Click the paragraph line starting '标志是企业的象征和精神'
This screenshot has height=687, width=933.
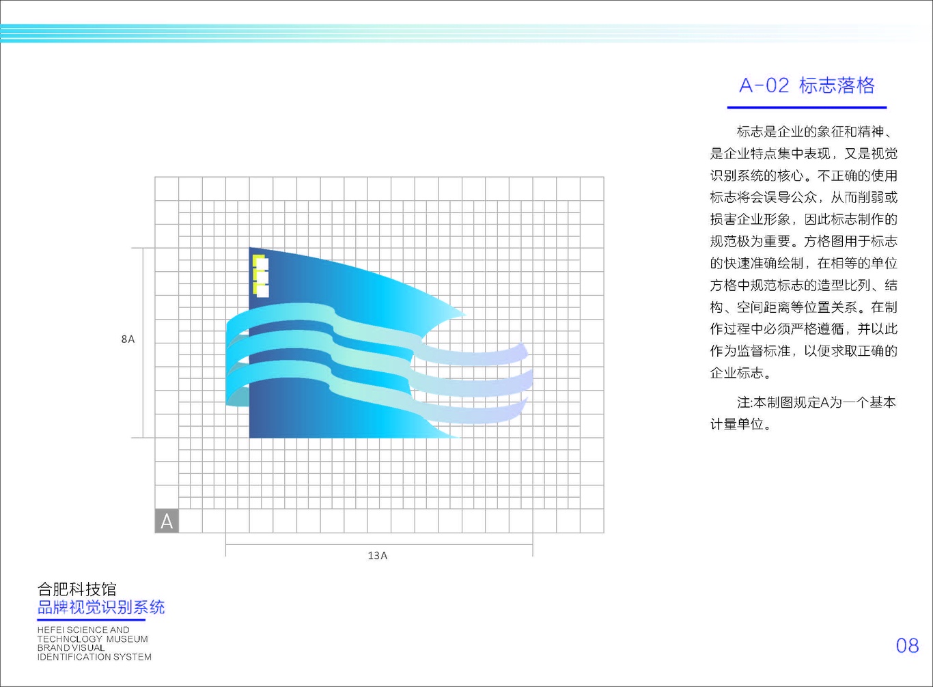click(815, 132)
